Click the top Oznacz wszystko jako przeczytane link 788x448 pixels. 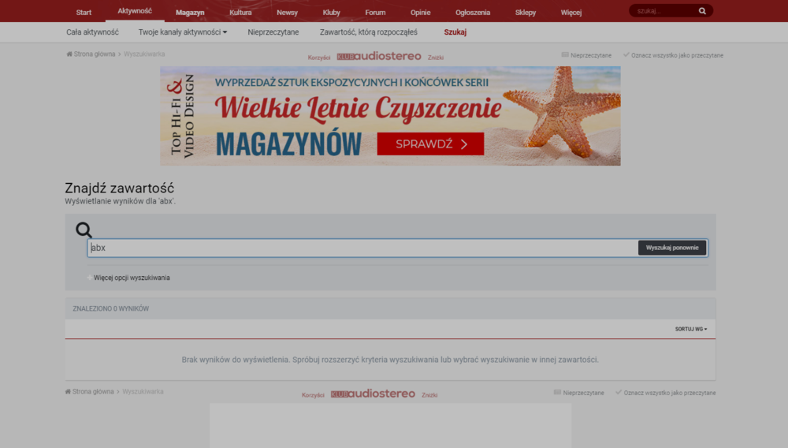674,55
